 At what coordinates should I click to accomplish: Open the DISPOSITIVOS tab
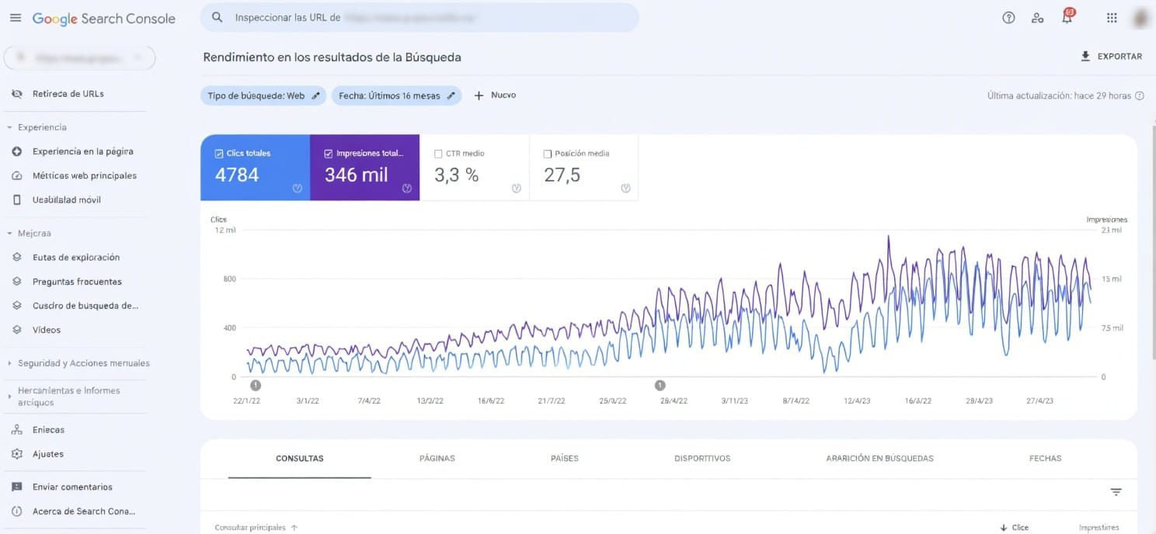[702, 458]
